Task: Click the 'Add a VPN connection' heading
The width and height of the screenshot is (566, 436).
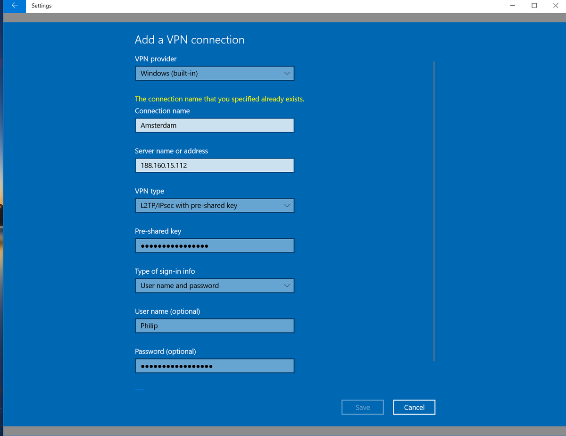Action: [x=190, y=40]
